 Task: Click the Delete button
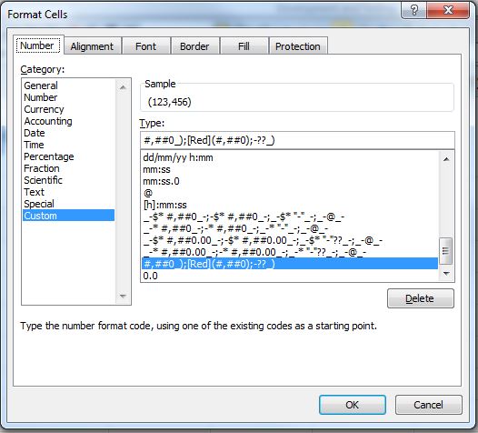pyautogui.click(x=421, y=298)
